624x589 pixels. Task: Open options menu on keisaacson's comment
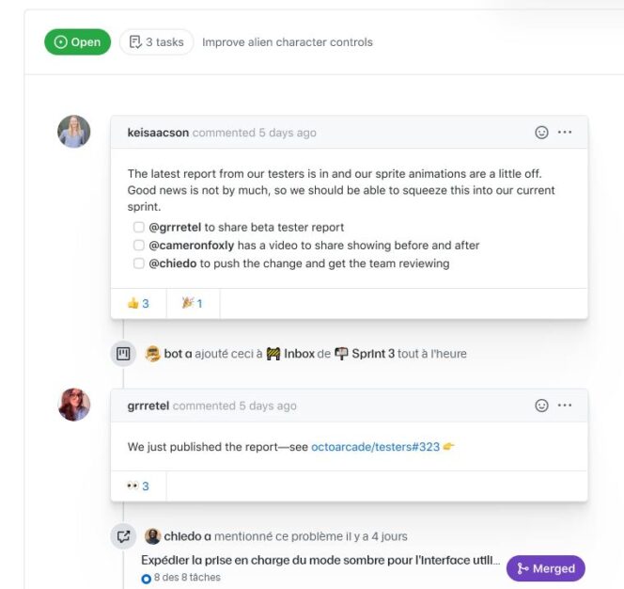[565, 133]
